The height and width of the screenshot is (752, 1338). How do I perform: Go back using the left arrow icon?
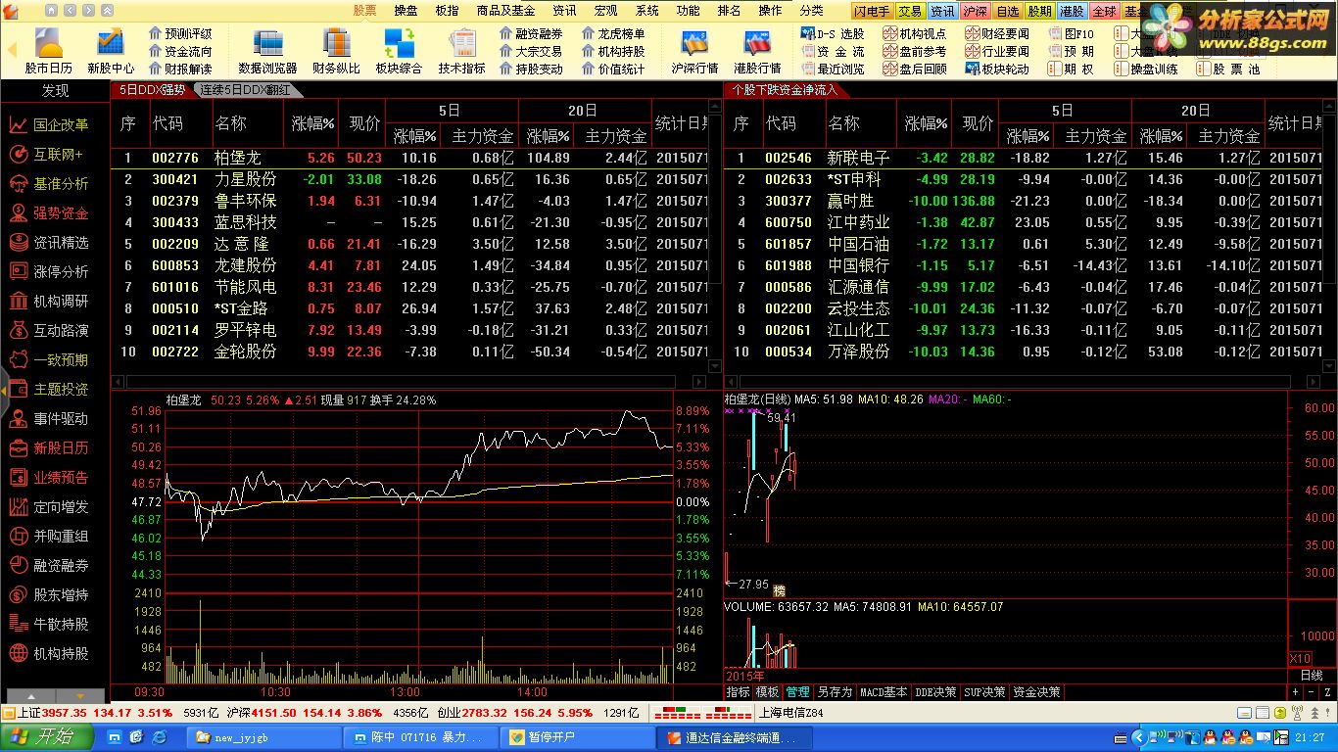click(69, 10)
